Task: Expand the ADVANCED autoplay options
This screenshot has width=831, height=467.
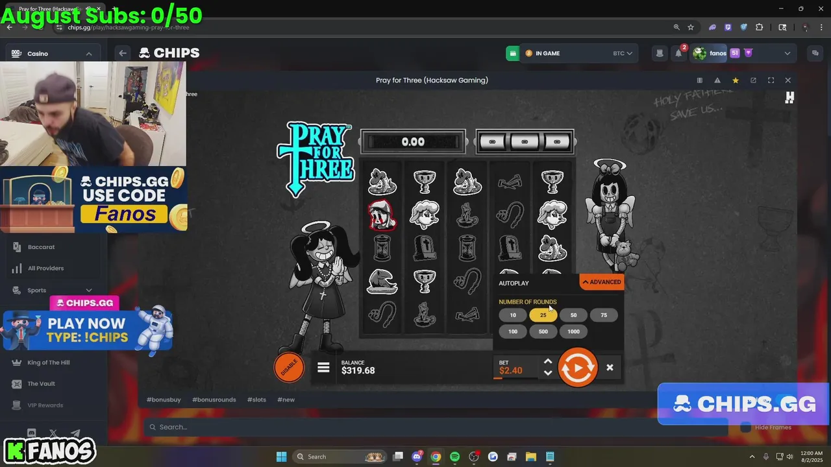Action: click(x=602, y=282)
